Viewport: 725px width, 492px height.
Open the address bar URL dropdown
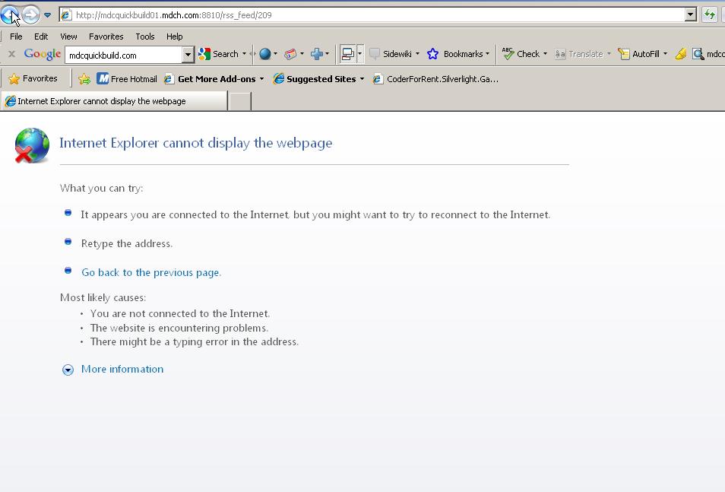pos(690,14)
